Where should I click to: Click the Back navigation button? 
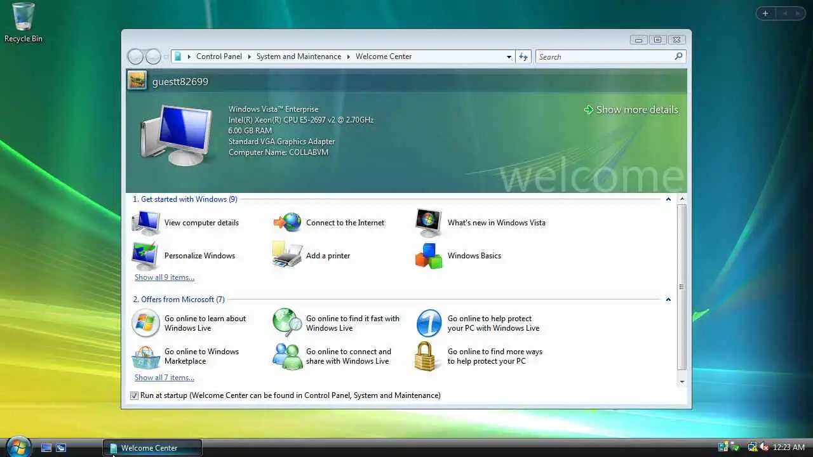click(135, 56)
